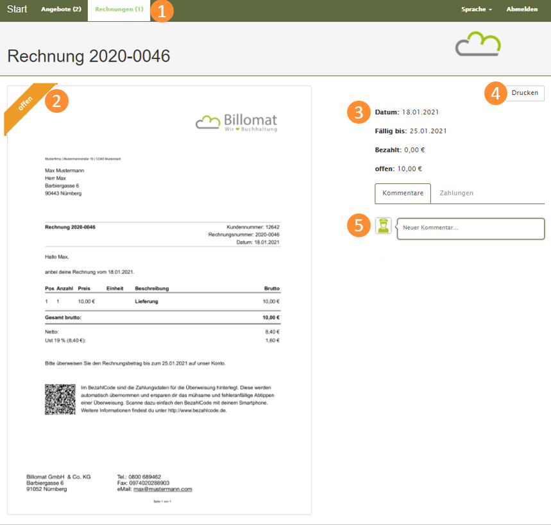Click the Drucken print button
551x525 pixels.
point(525,93)
